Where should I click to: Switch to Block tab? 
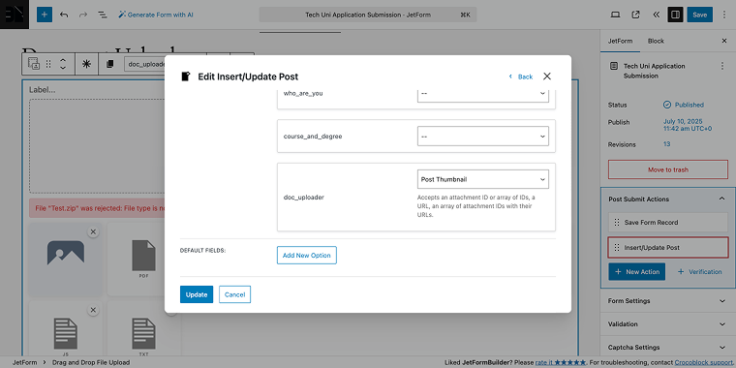tap(656, 41)
